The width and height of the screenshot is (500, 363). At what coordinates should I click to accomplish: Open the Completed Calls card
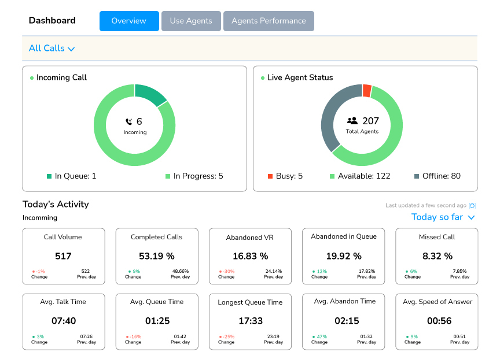pyautogui.click(x=157, y=256)
